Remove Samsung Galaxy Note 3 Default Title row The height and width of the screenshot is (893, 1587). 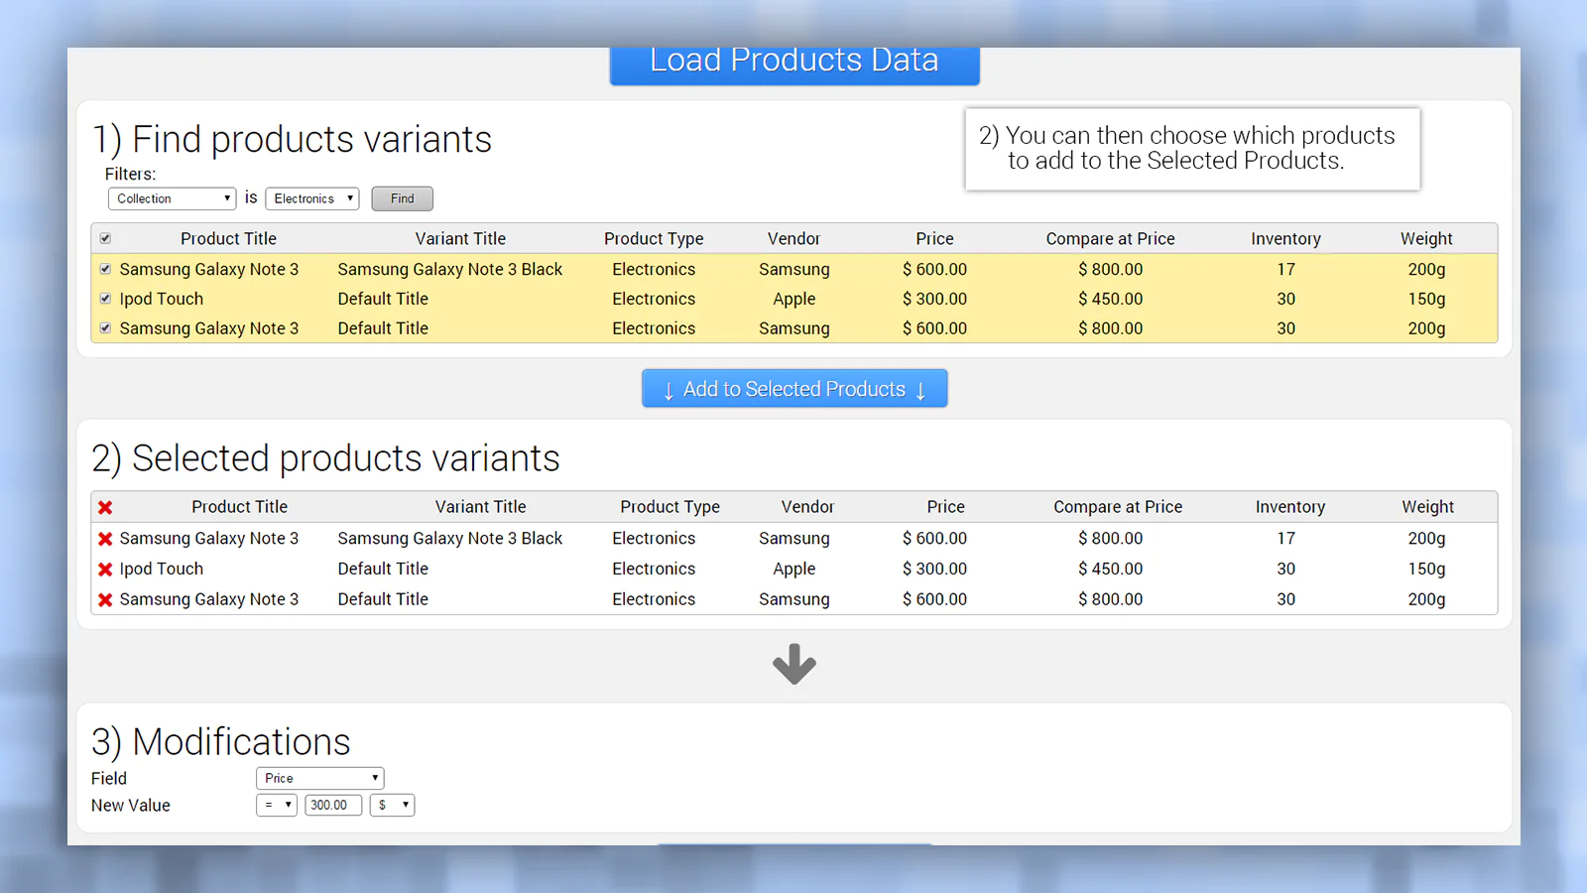tap(105, 600)
